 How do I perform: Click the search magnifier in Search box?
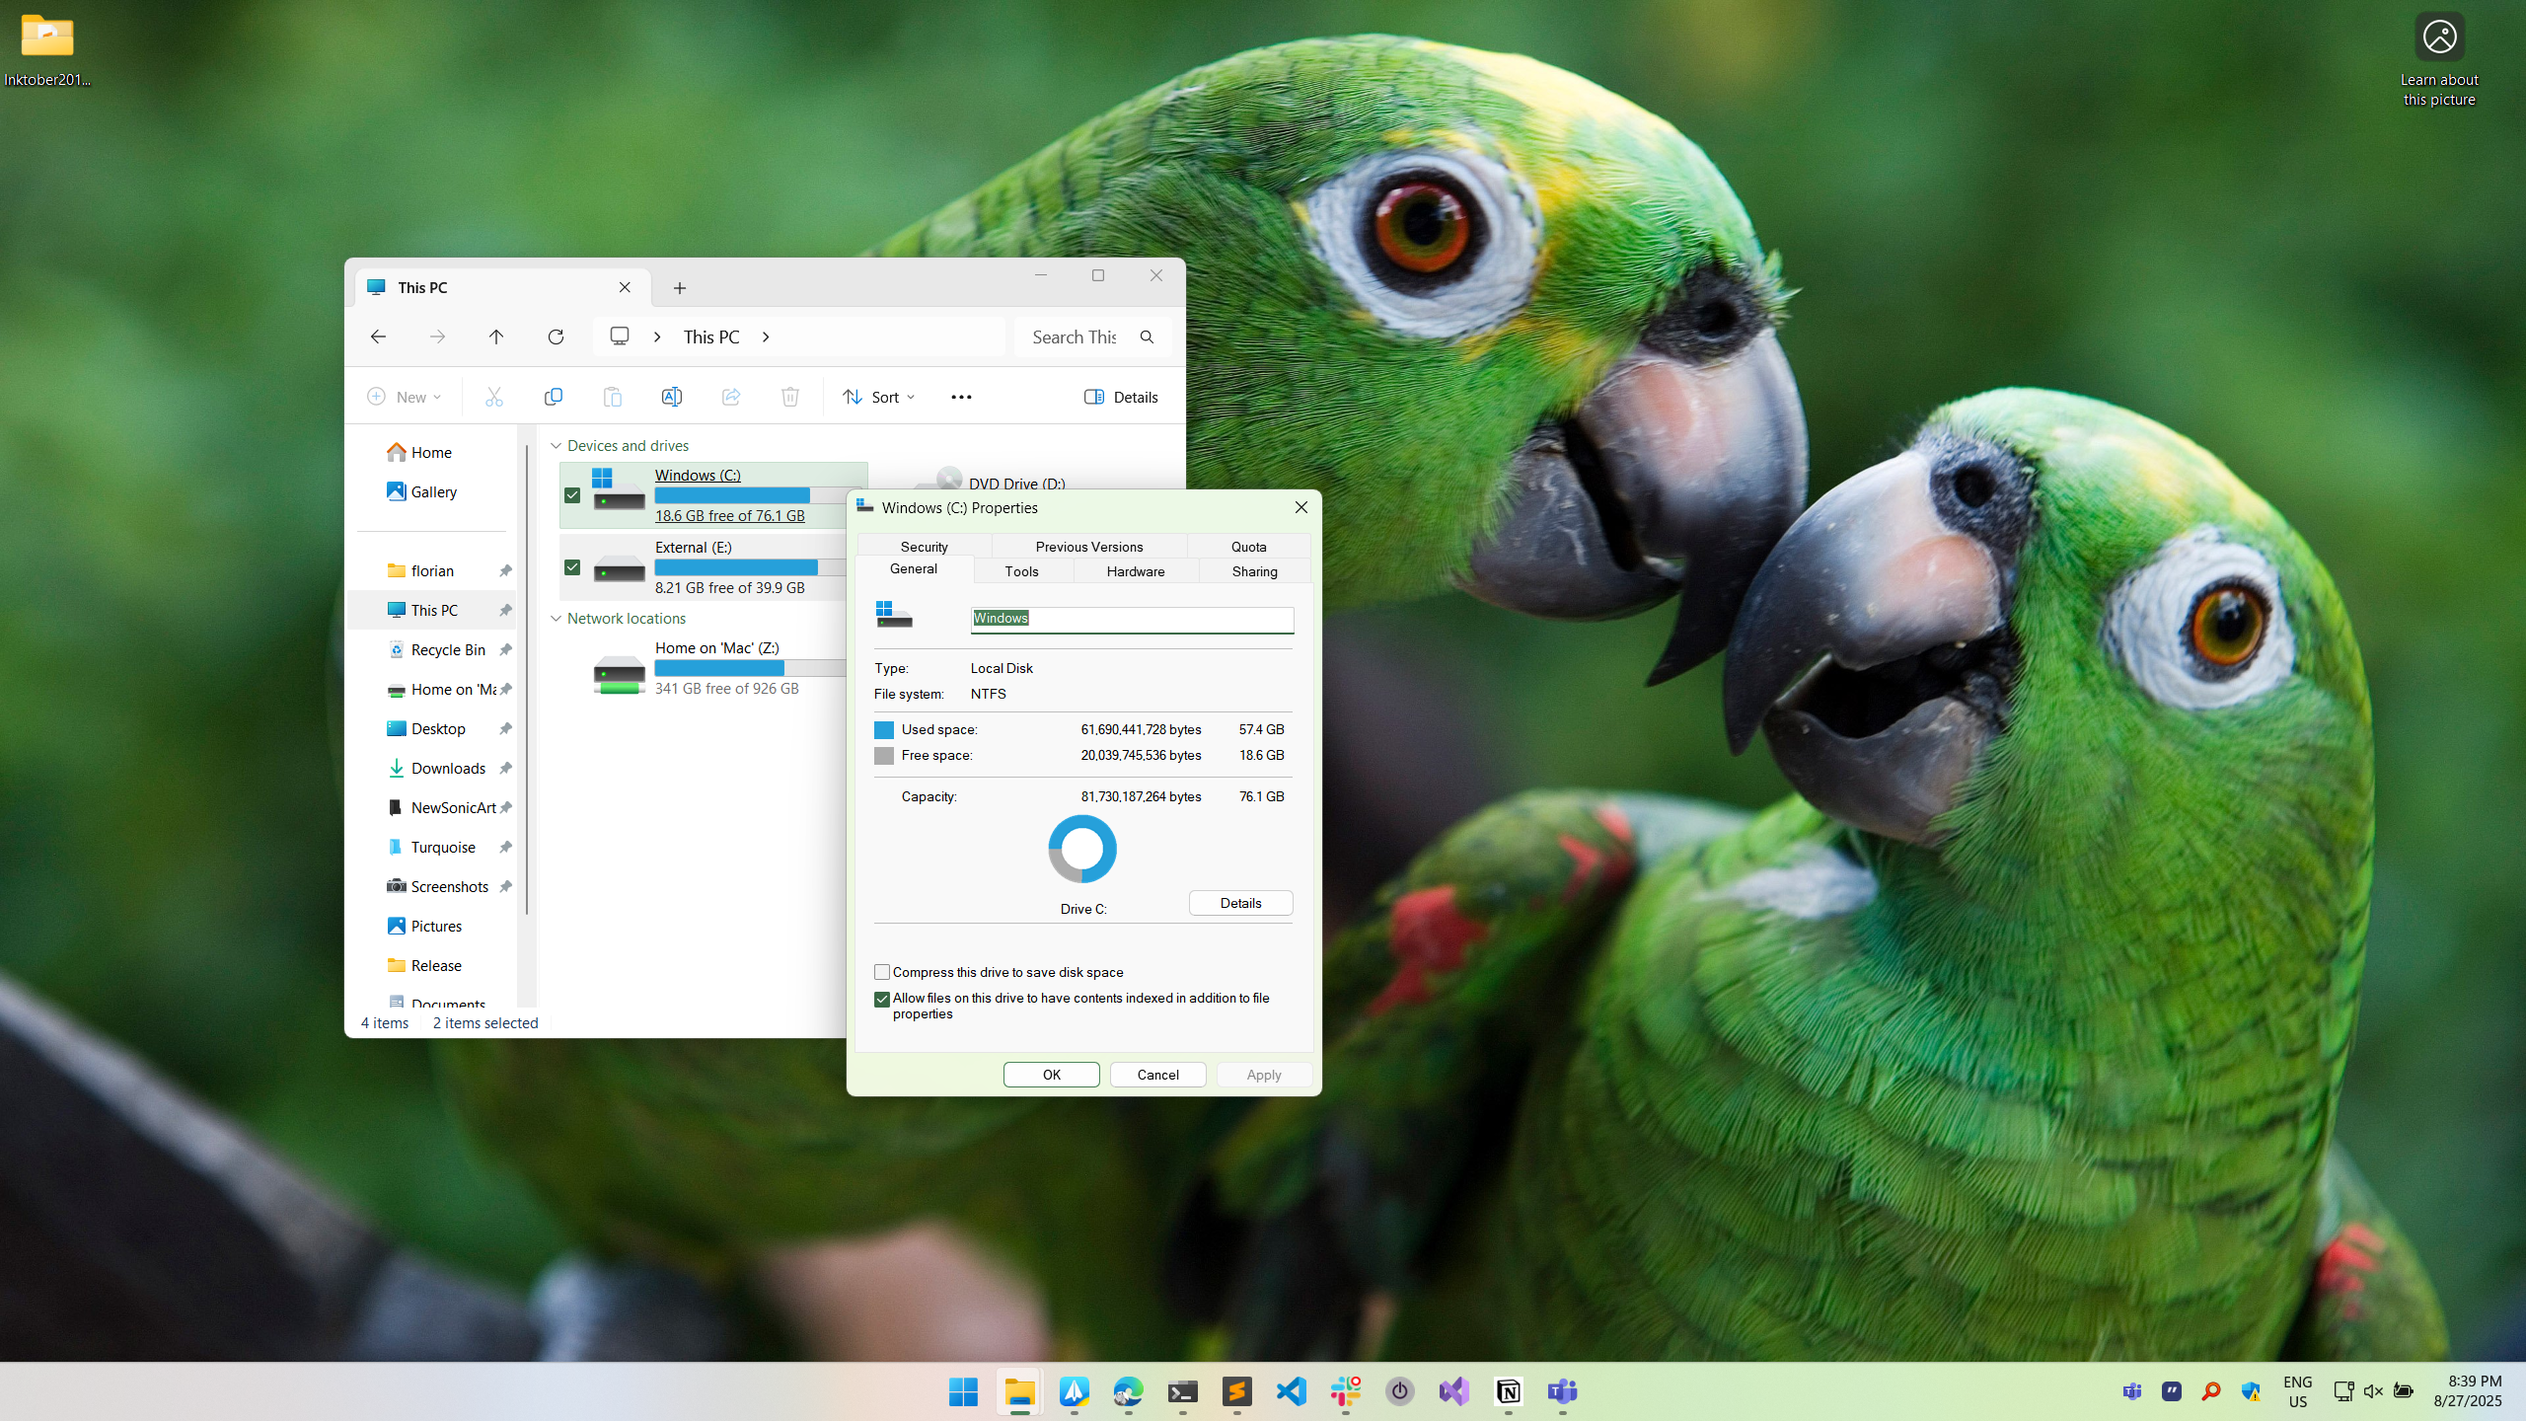point(1147,337)
